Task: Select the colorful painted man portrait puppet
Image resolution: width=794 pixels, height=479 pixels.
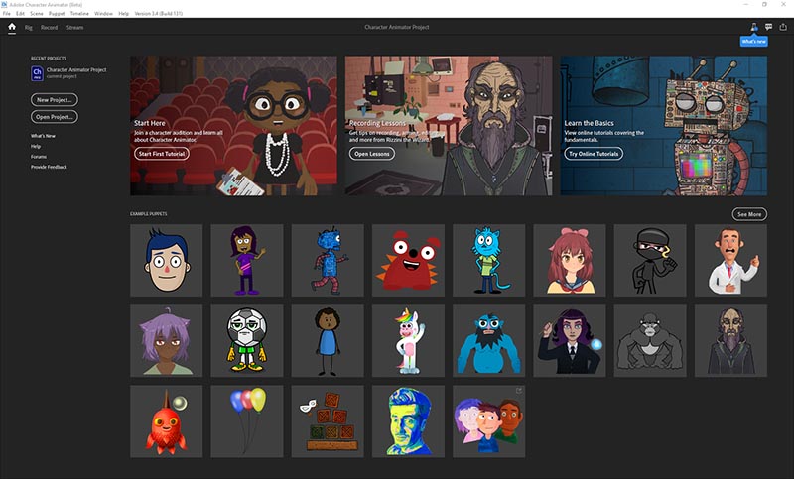Action: pyautogui.click(x=408, y=421)
